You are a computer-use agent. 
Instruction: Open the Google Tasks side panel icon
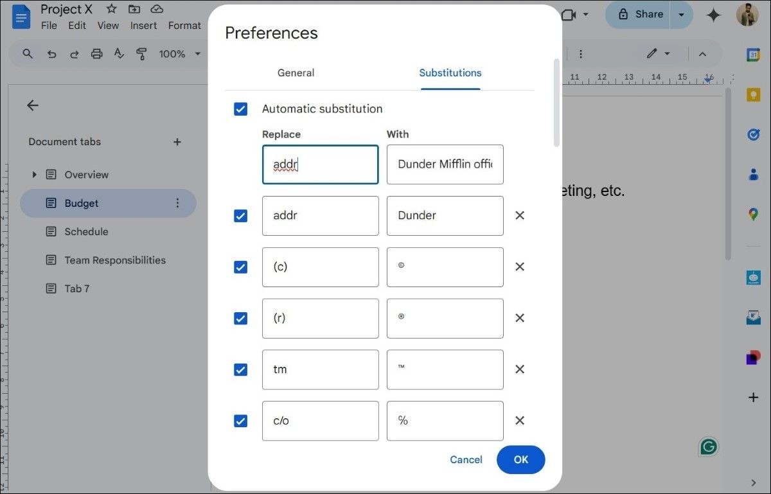click(x=753, y=134)
